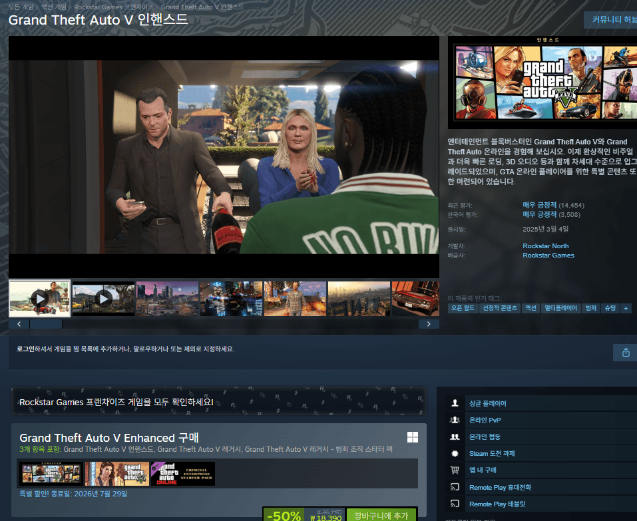Click release date 2025년 3월 4일 text
This screenshot has width=637, height=521.
(x=545, y=229)
